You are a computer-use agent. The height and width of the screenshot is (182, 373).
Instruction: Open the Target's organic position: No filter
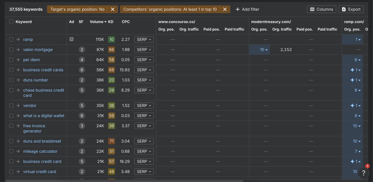pyautogui.click(x=77, y=9)
